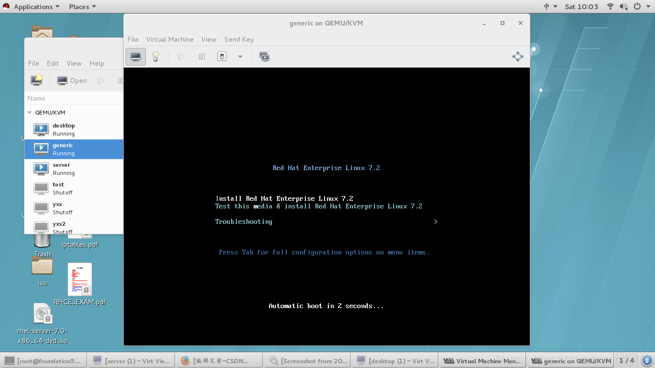Open the input method indicator dropdown

pos(550,7)
